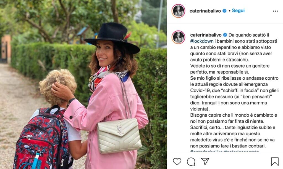Click the caterinabalivo avatar beside the caption
This screenshot has height=169, width=283.
coord(178,37)
